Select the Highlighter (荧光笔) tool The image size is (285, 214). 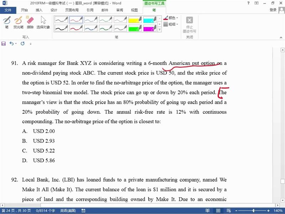19,22
